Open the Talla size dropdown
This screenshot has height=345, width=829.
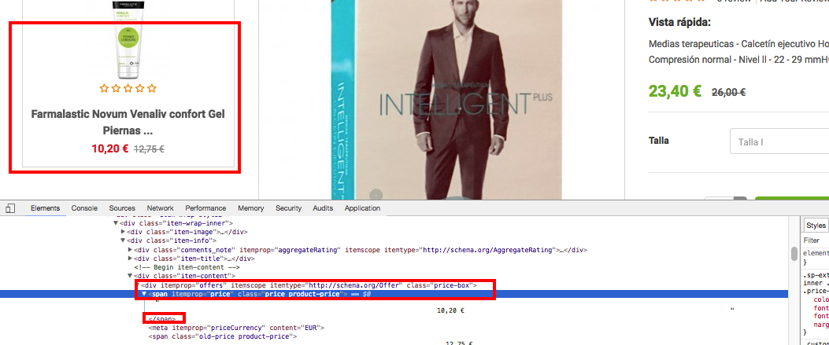pos(779,142)
